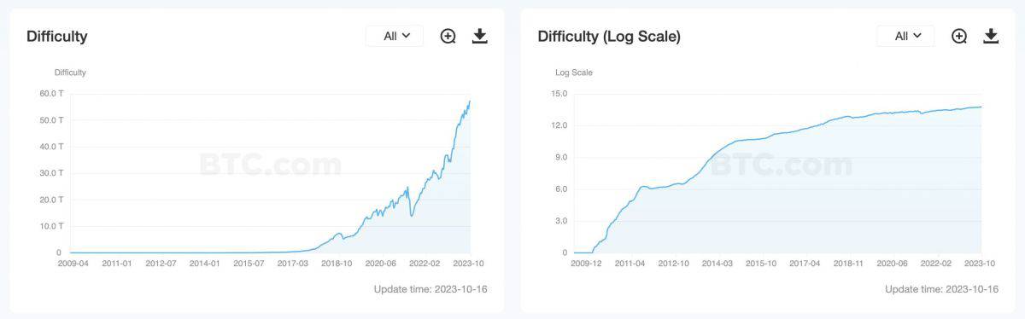Zoom in on the Difficulty chart
Image resolution: width=1025 pixels, height=319 pixels.
pyautogui.click(x=448, y=36)
